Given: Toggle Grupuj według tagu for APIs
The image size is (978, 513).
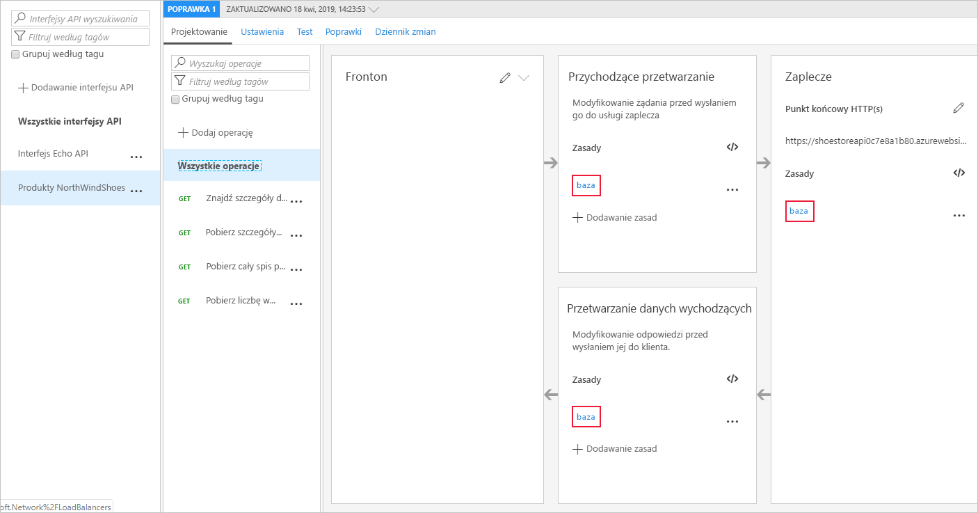Looking at the screenshot, I should (15, 54).
